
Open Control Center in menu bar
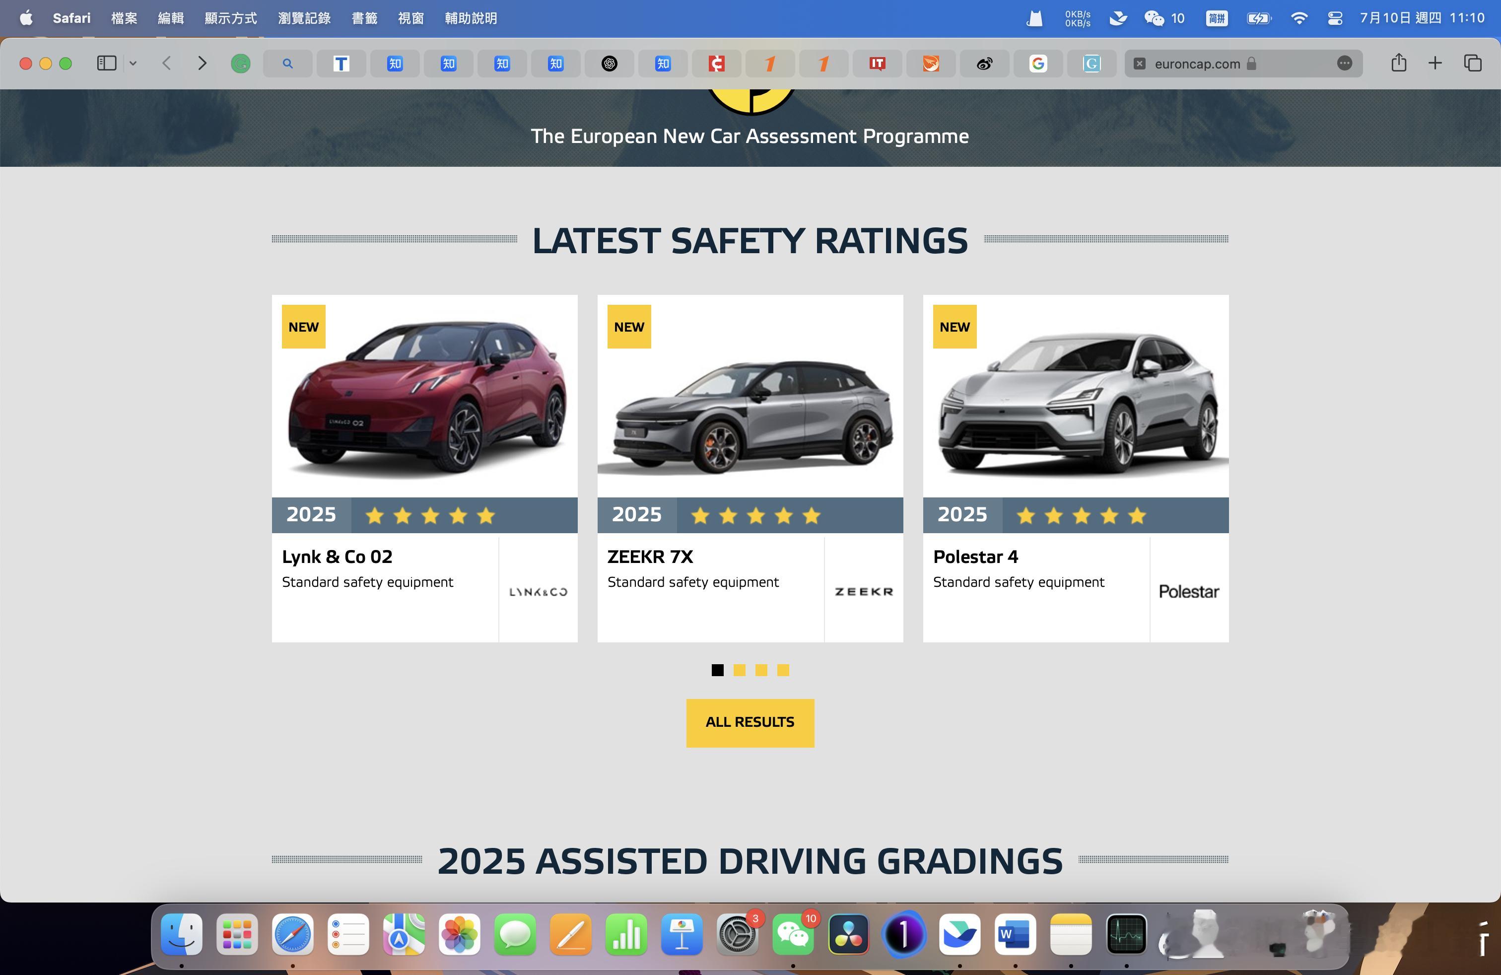(x=1335, y=18)
